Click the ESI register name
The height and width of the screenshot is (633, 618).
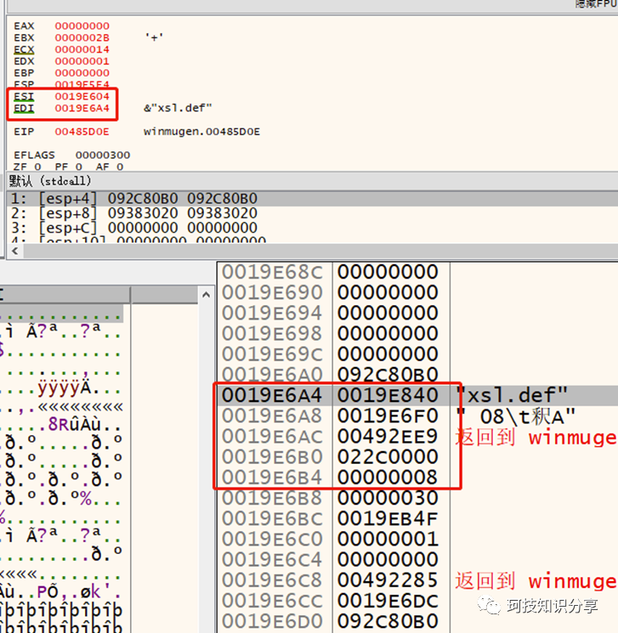point(24,96)
